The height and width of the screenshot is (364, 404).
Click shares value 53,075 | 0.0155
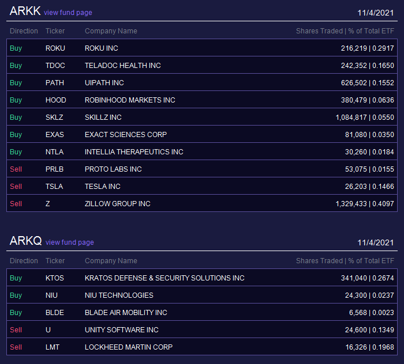[369, 169]
